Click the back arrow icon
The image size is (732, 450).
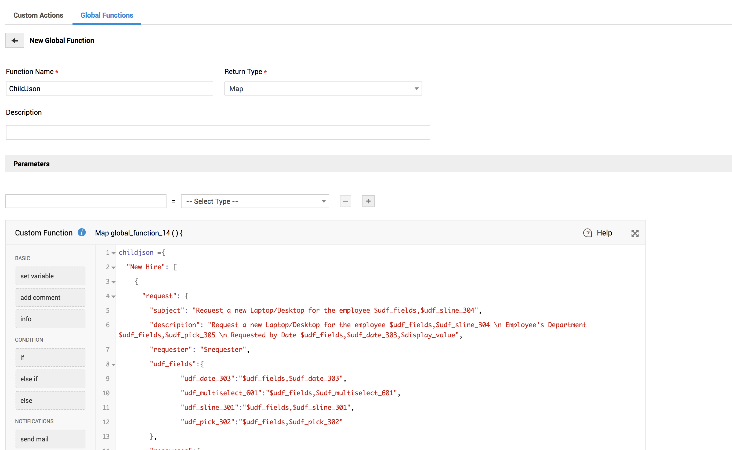coord(15,40)
